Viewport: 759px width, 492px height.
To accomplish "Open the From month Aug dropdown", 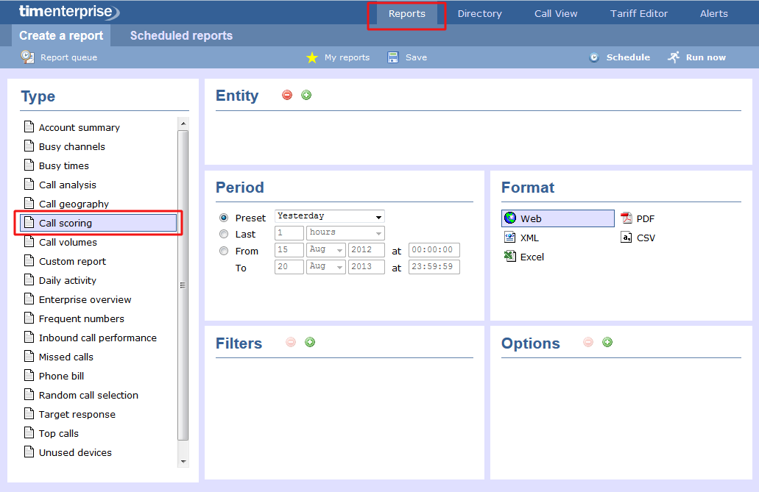I will [325, 249].
